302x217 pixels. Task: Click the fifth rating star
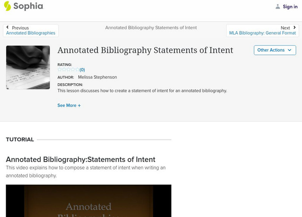77,70
